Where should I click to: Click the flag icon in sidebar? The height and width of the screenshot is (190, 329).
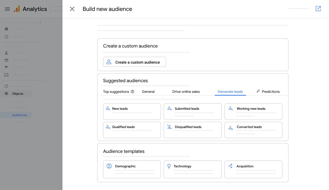(7, 67)
